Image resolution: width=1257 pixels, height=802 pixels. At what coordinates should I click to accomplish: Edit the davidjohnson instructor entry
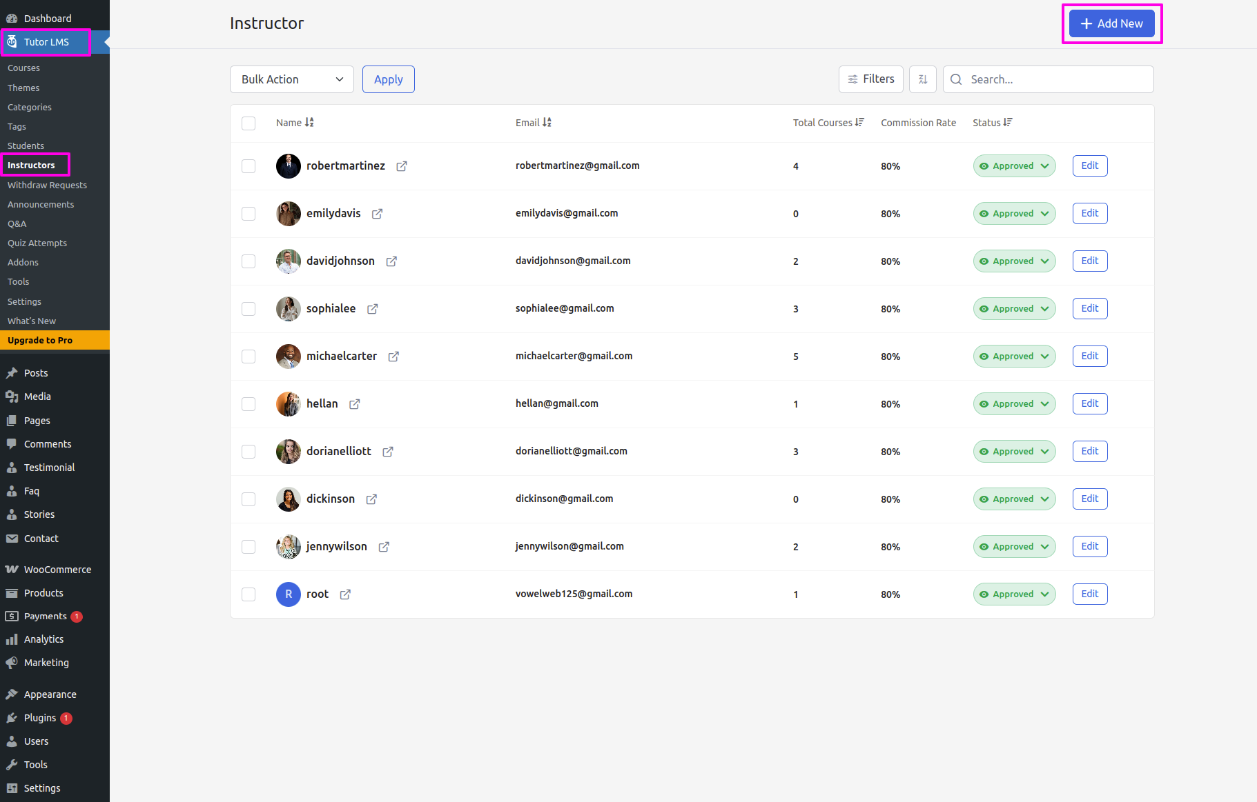1089,261
